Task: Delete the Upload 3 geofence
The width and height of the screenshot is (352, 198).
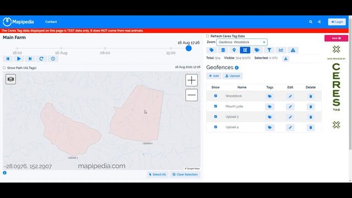Action: 311,117
